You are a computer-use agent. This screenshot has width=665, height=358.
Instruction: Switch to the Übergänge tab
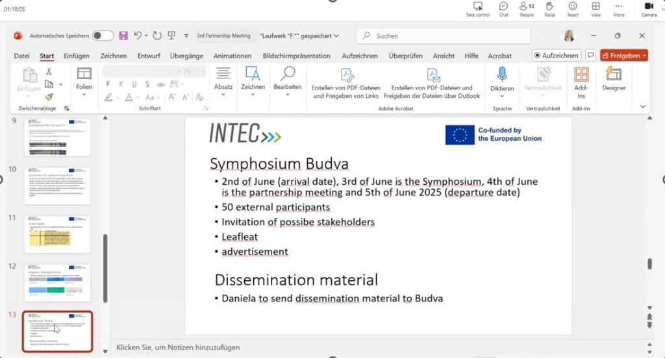pyautogui.click(x=186, y=56)
